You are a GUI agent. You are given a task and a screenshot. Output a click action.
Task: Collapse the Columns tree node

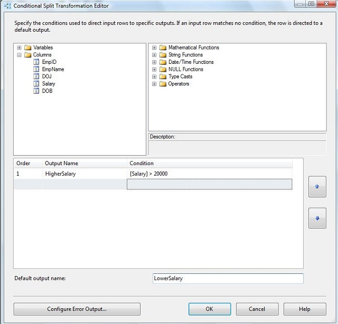coord(20,55)
